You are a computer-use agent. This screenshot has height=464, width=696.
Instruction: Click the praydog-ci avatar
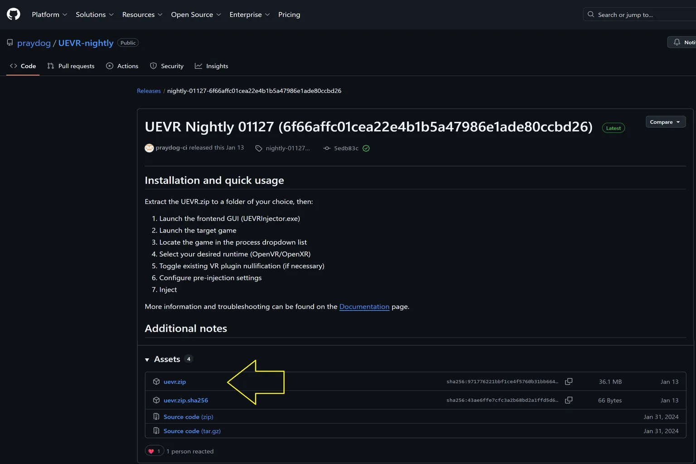[x=149, y=148]
